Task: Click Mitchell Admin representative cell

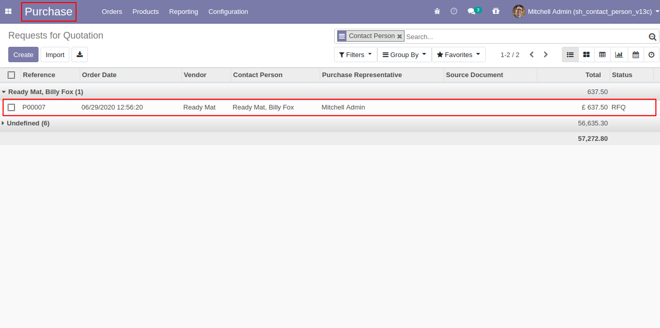Action: tap(343, 107)
